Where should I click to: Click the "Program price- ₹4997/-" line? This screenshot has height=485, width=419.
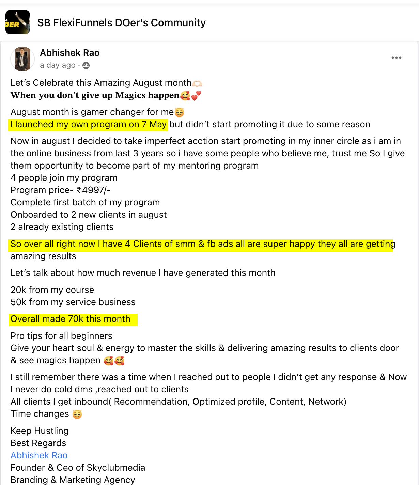click(x=61, y=190)
